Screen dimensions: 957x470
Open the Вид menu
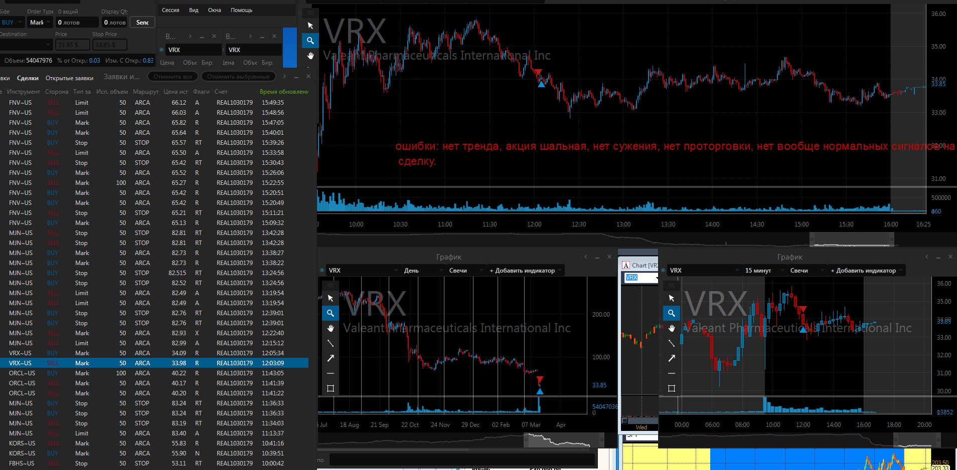click(x=194, y=10)
